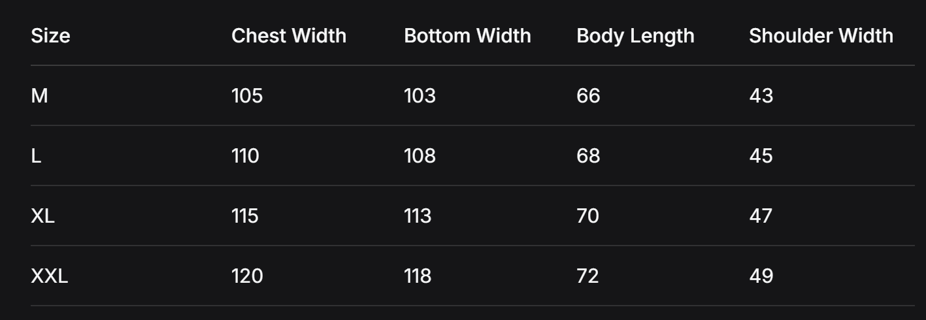Click bottom width value 108

pyautogui.click(x=420, y=156)
